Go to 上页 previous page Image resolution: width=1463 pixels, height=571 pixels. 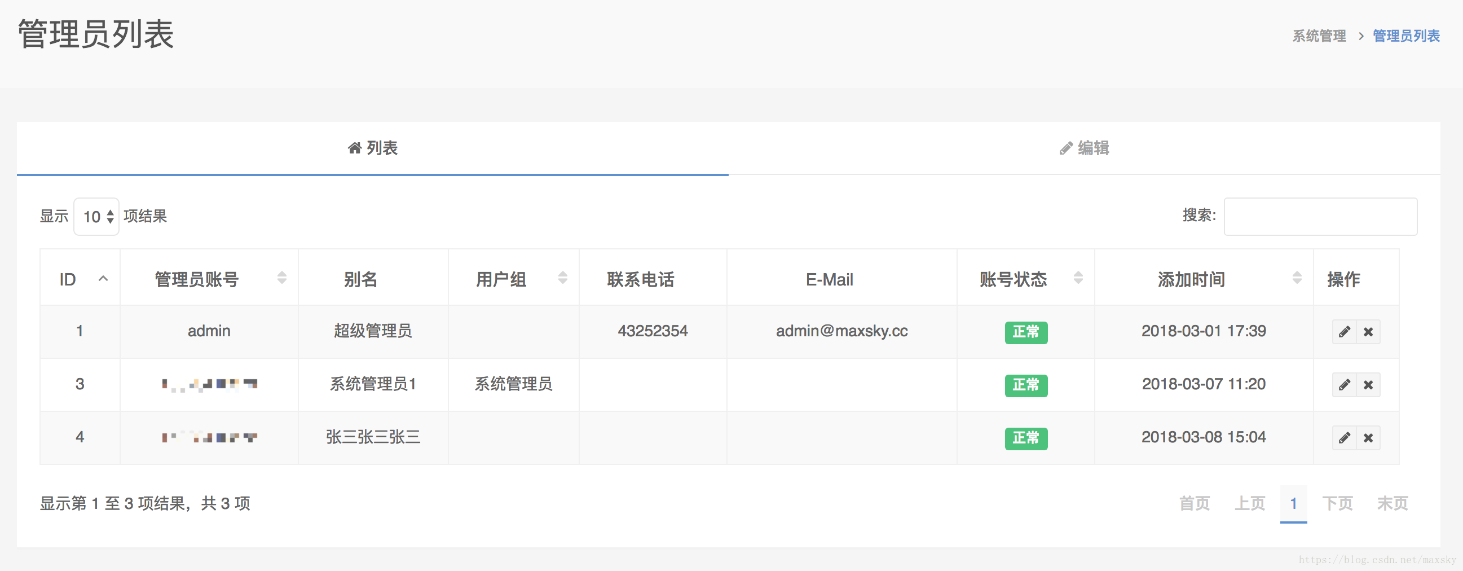(x=1249, y=503)
